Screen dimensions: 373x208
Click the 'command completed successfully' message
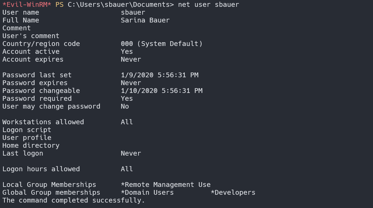point(74,201)
